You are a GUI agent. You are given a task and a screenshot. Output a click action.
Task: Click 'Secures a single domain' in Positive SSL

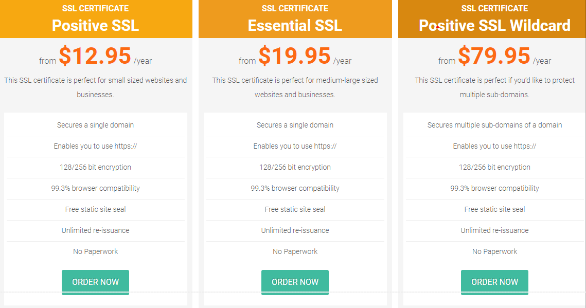coord(95,125)
